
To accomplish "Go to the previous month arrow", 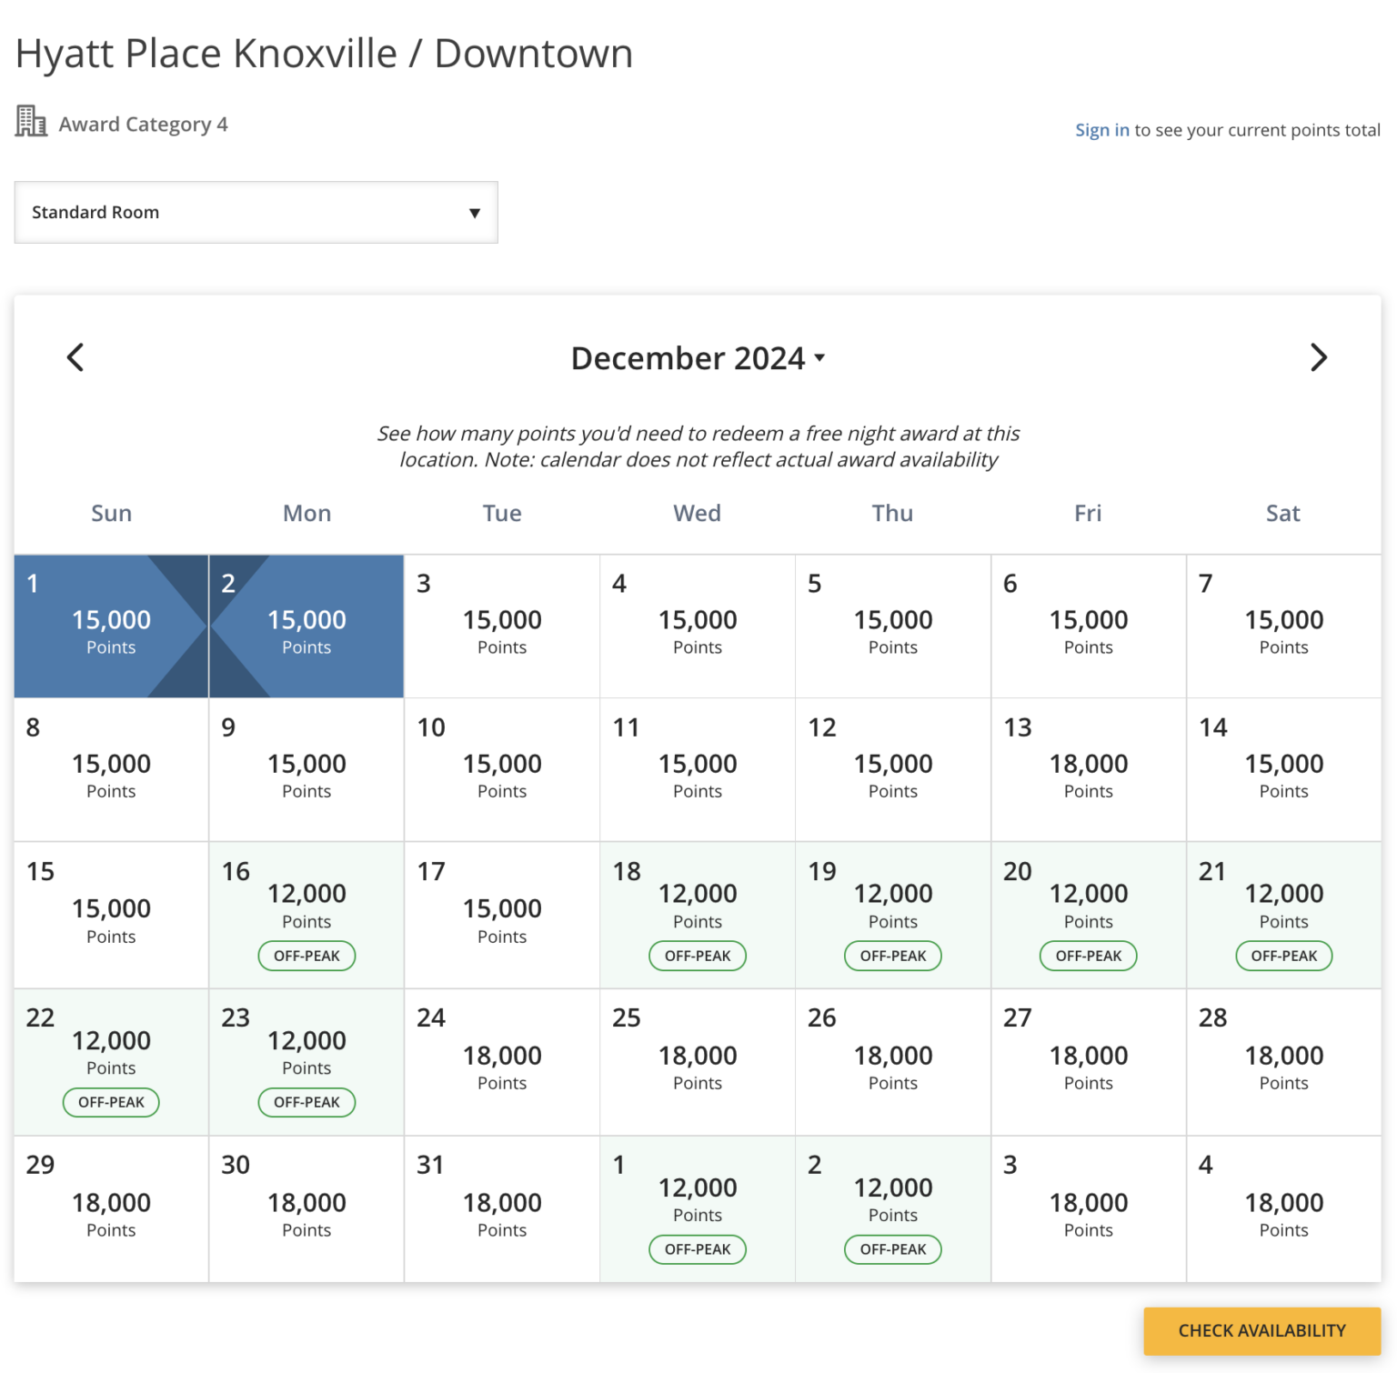I will tap(75, 357).
